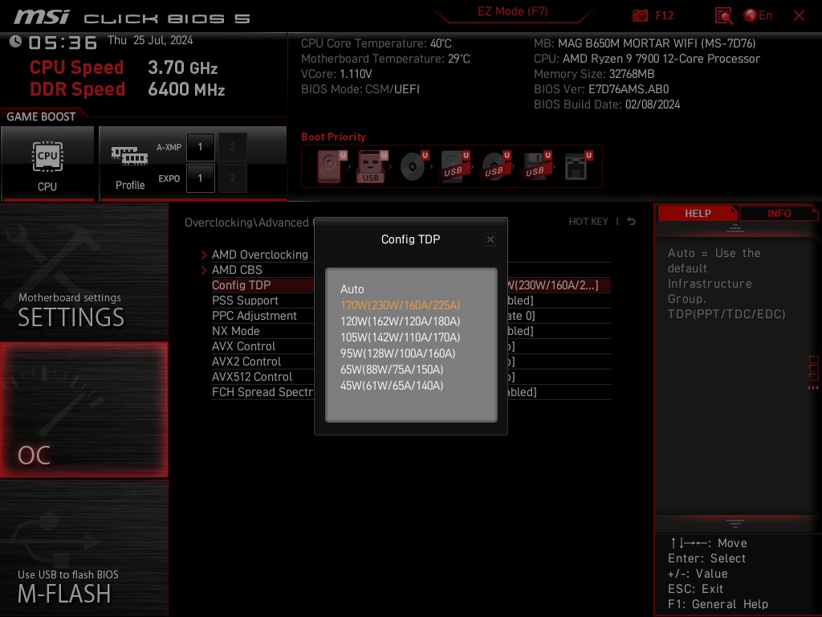Screen dimensions: 822x617
Task: Expand AMD Overclocking submenu
Action: (x=259, y=255)
